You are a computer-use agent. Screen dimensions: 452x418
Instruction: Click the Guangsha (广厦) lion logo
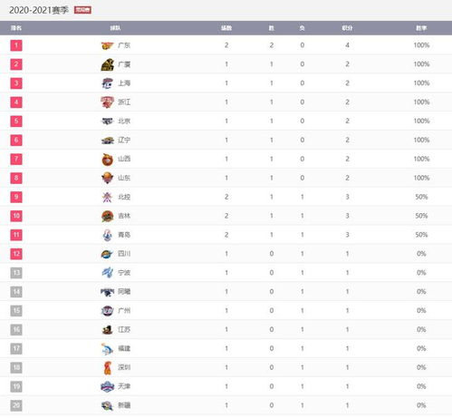[x=107, y=64]
